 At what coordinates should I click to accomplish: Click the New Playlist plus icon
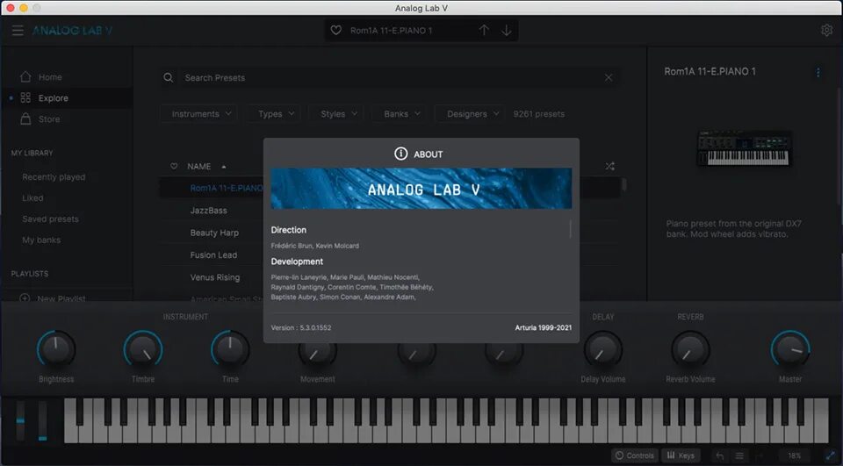(25, 298)
